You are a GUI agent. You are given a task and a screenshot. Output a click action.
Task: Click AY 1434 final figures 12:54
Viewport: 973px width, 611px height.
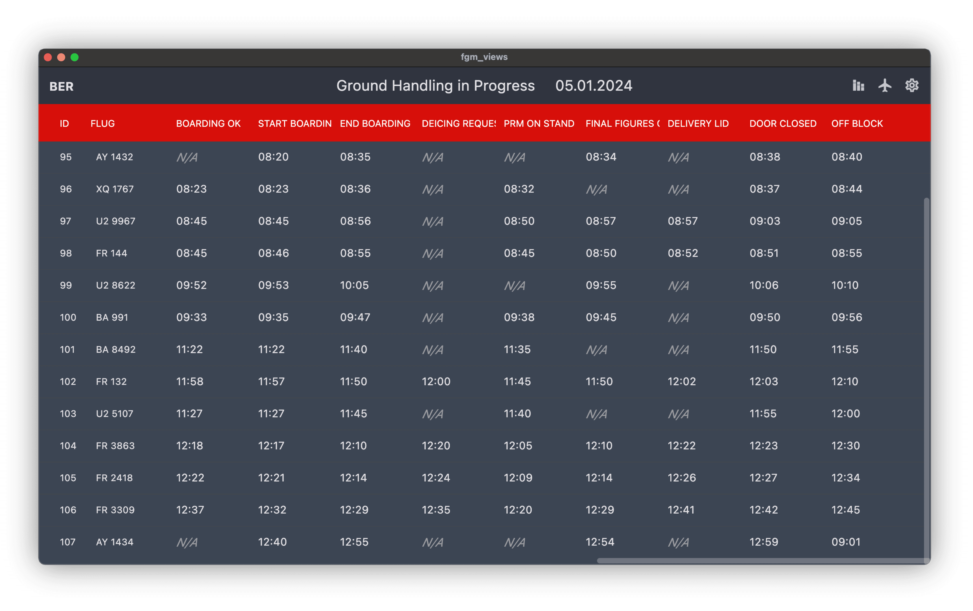(600, 542)
